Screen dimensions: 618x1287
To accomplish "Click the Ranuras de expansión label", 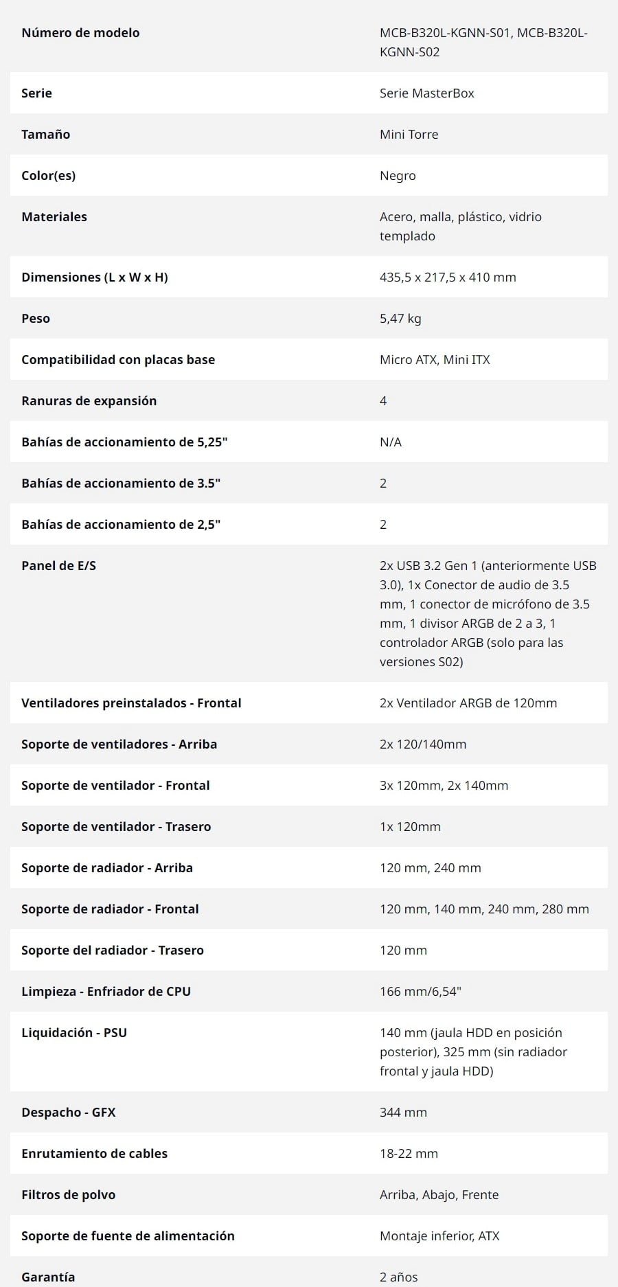I will click(x=89, y=400).
